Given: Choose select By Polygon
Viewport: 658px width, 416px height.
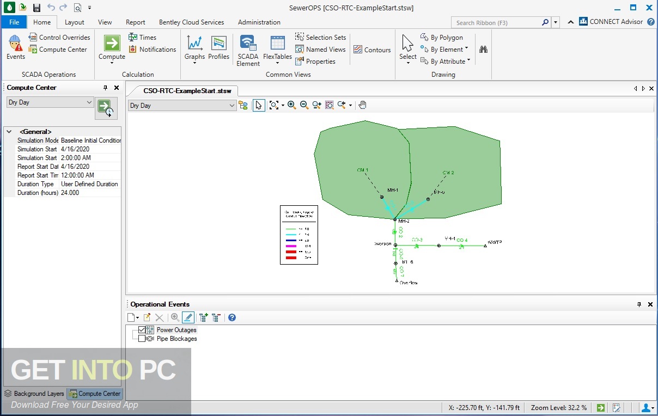Looking at the screenshot, I should pyautogui.click(x=442, y=38).
